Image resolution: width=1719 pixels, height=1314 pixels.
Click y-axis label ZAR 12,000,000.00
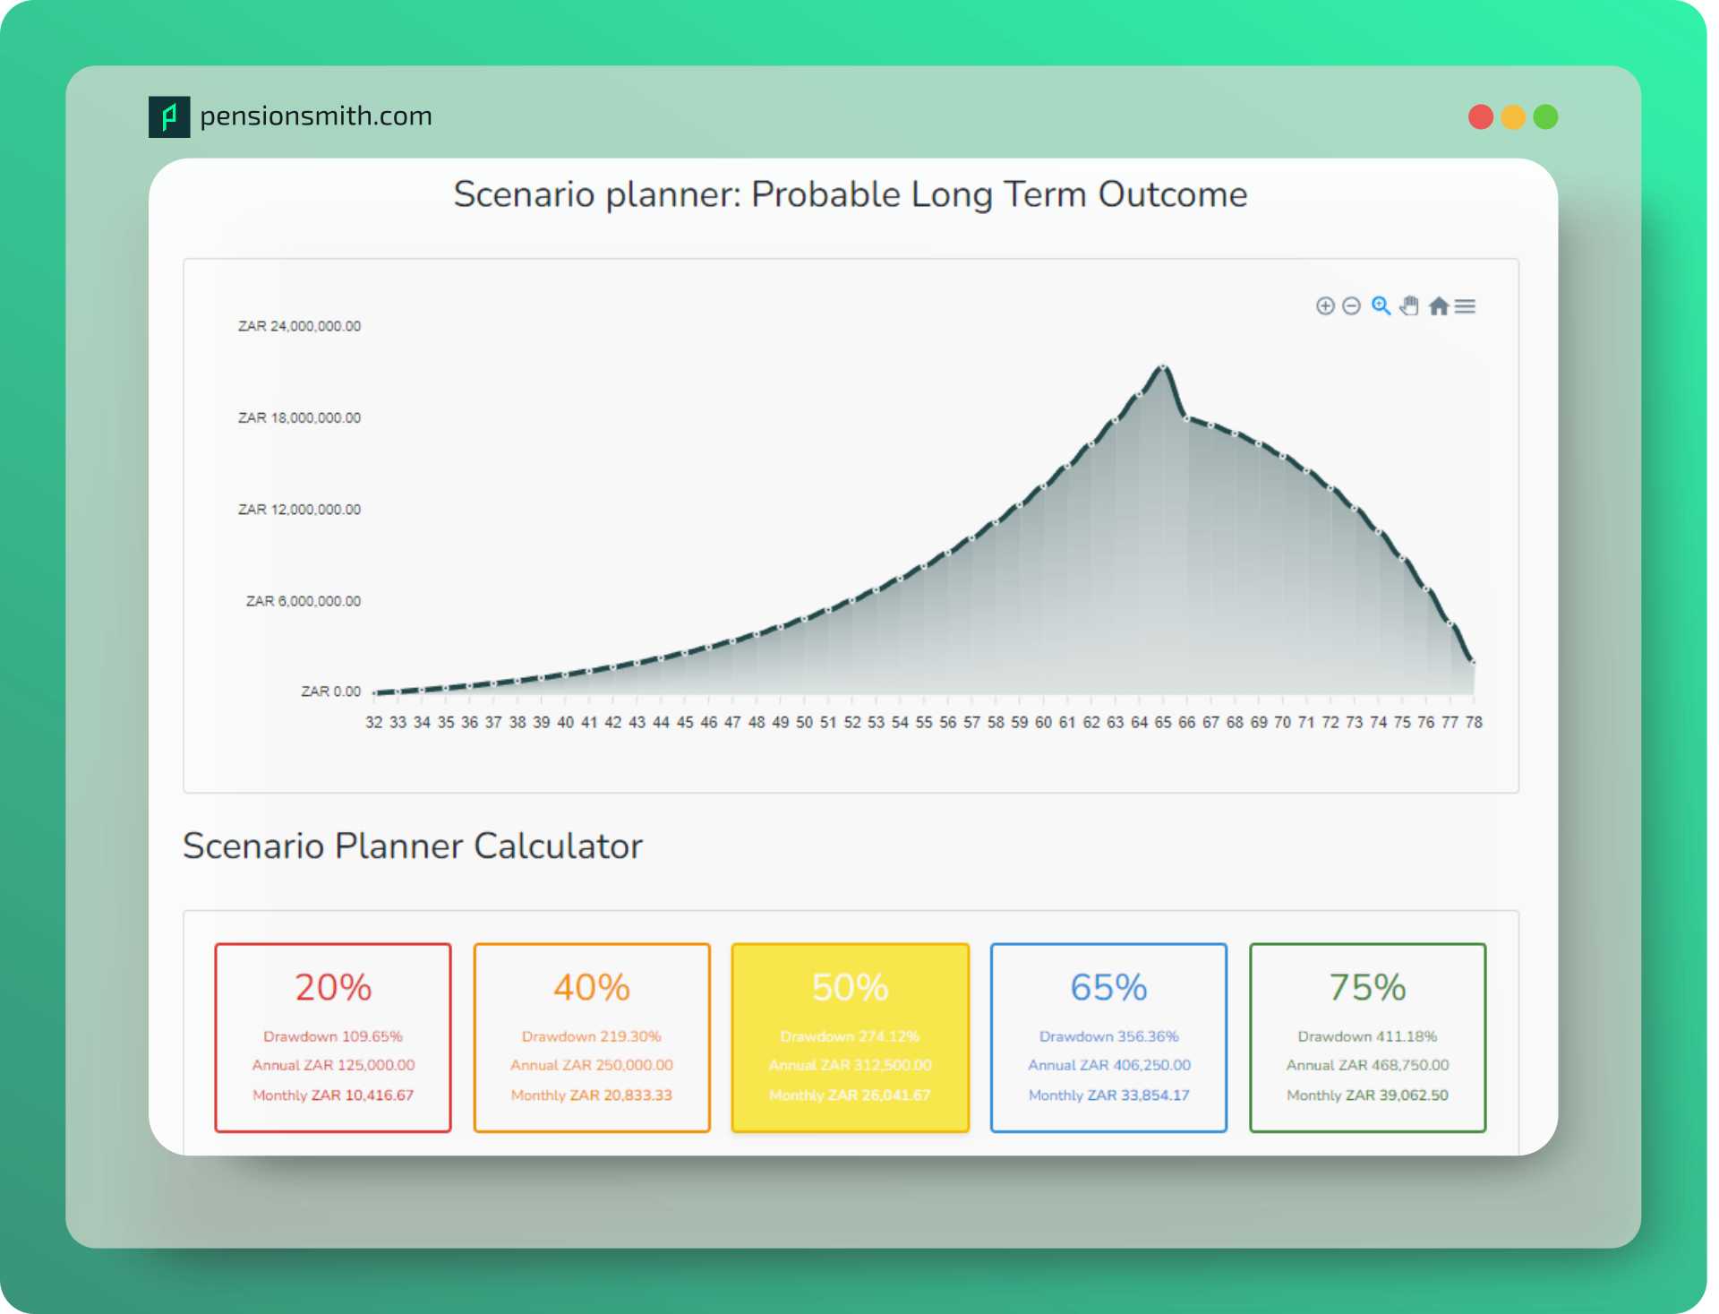pyautogui.click(x=299, y=509)
